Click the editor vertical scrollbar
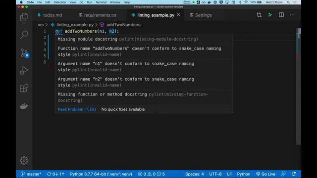Viewport: 317px width, 178px height. (299, 87)
